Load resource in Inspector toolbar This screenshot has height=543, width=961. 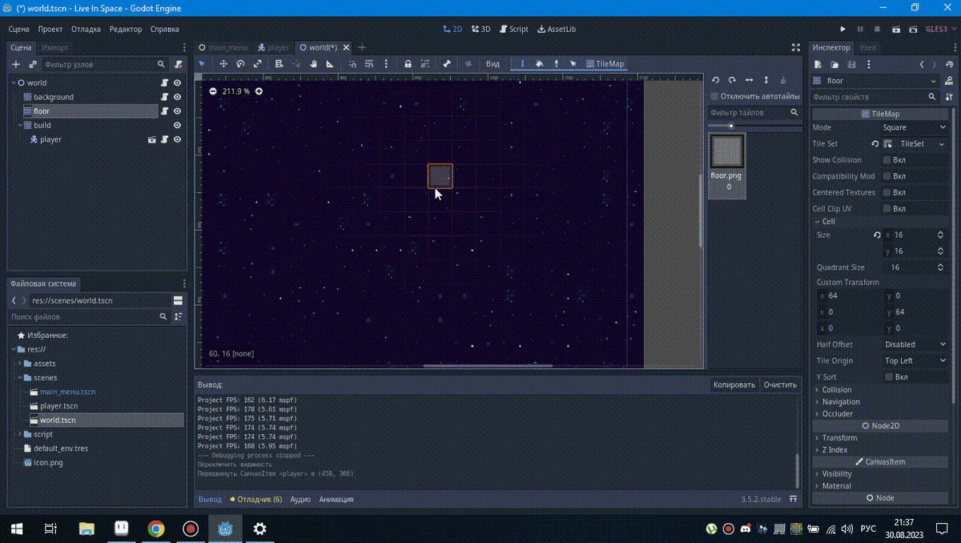coord(834,64)
